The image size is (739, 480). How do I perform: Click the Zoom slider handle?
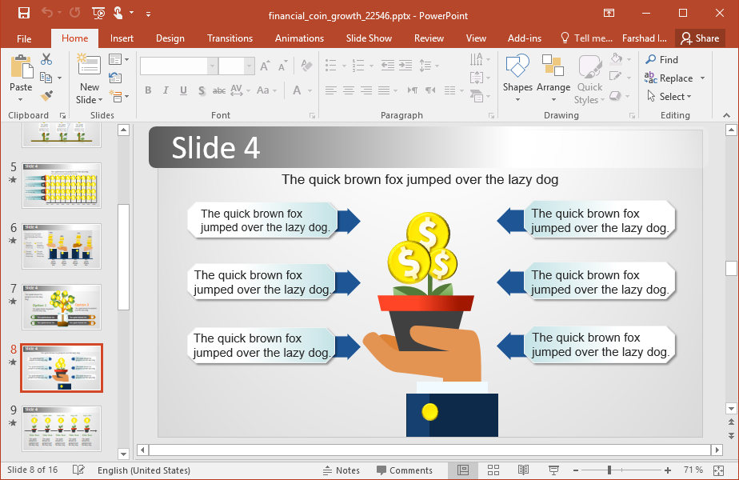click(x=609, y=470)
